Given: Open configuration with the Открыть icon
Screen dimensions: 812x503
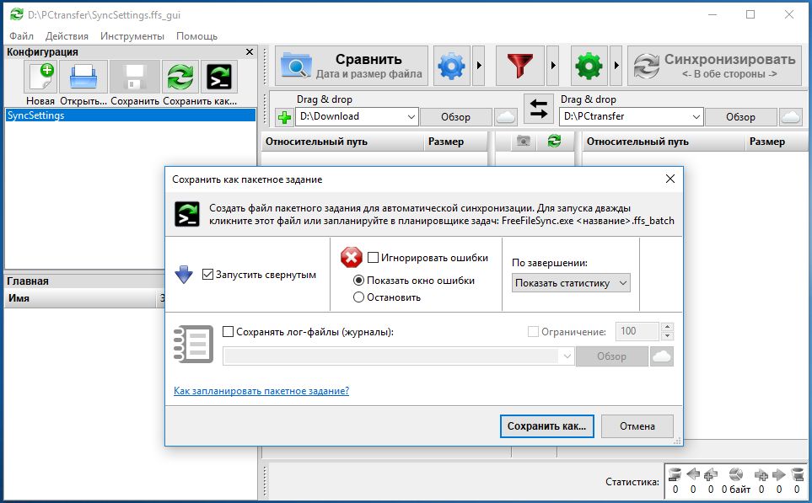Looking at the screenshot, I should 85,78.
